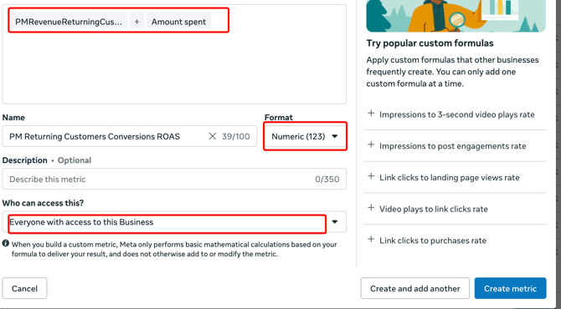Viewport: 561px width, 309px height.
Task: Open the Who can access this dropdown
Action: pyautogui.click(x=174, y=221)
